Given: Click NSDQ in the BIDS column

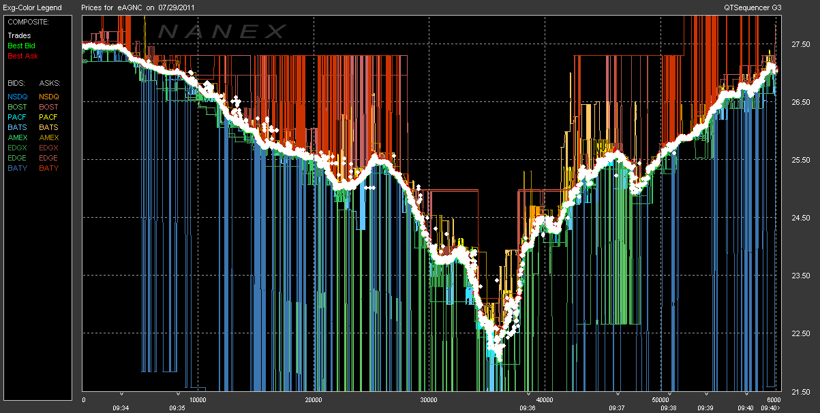Looking at the screenshot, I should (17, 97).
